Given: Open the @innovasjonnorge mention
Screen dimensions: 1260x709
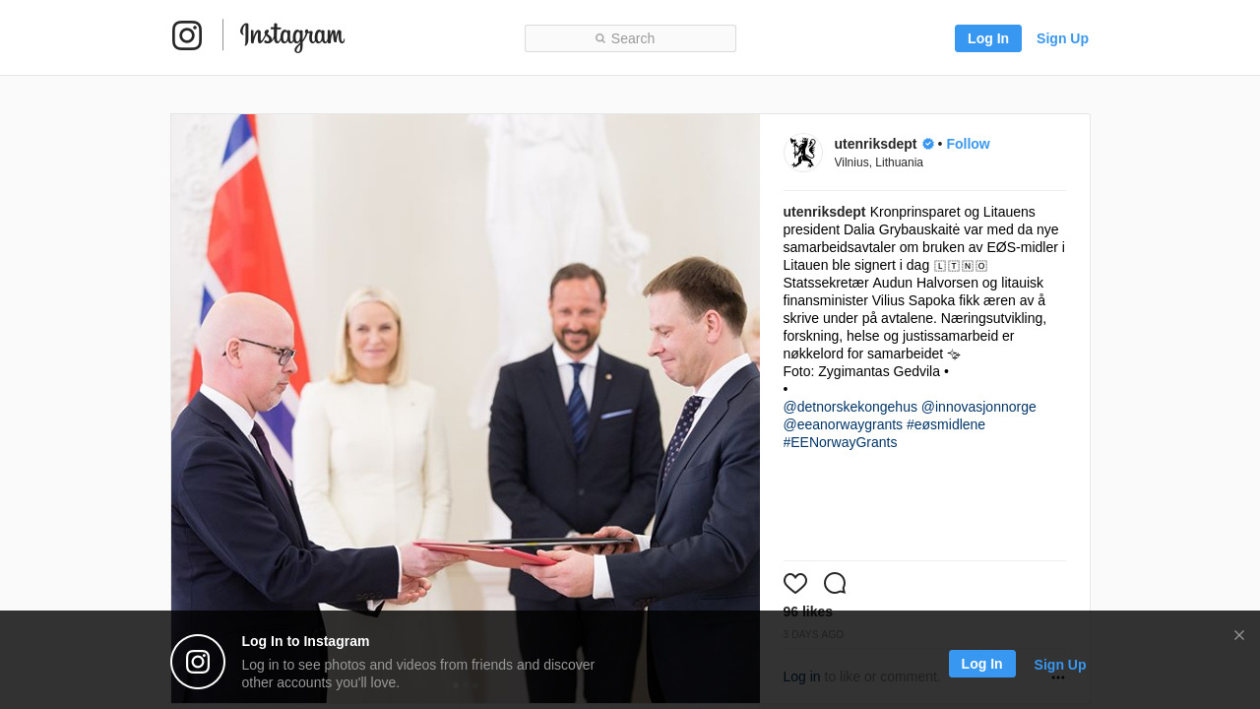Looking at the screenshot, I should 978,407.
